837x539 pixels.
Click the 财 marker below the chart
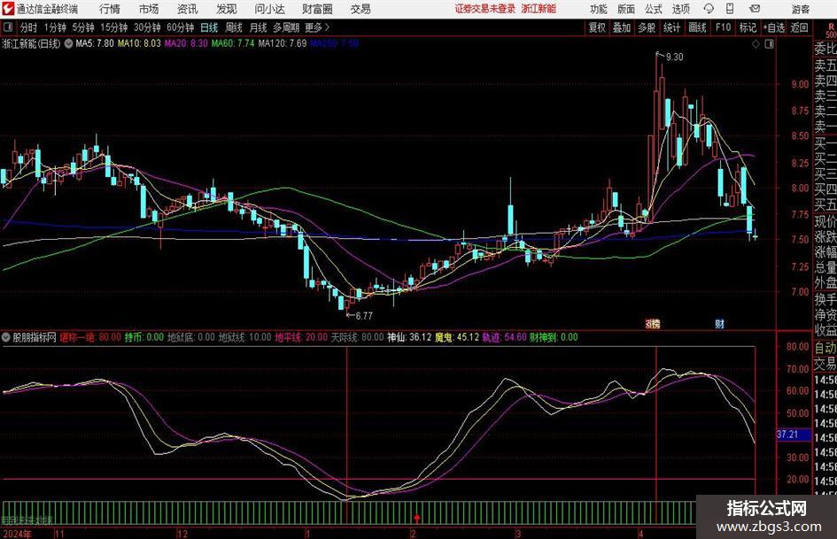coord(719,324)
